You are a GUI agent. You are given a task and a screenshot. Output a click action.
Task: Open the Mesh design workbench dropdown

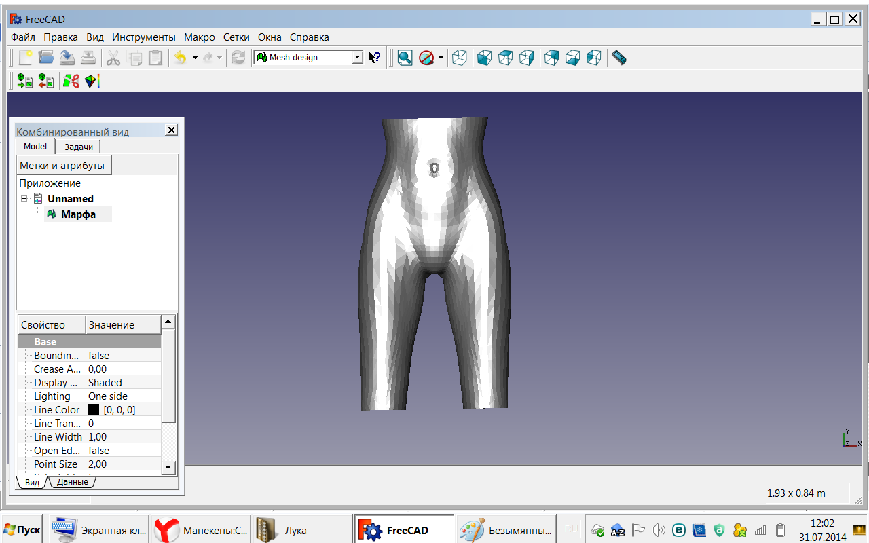357,58
